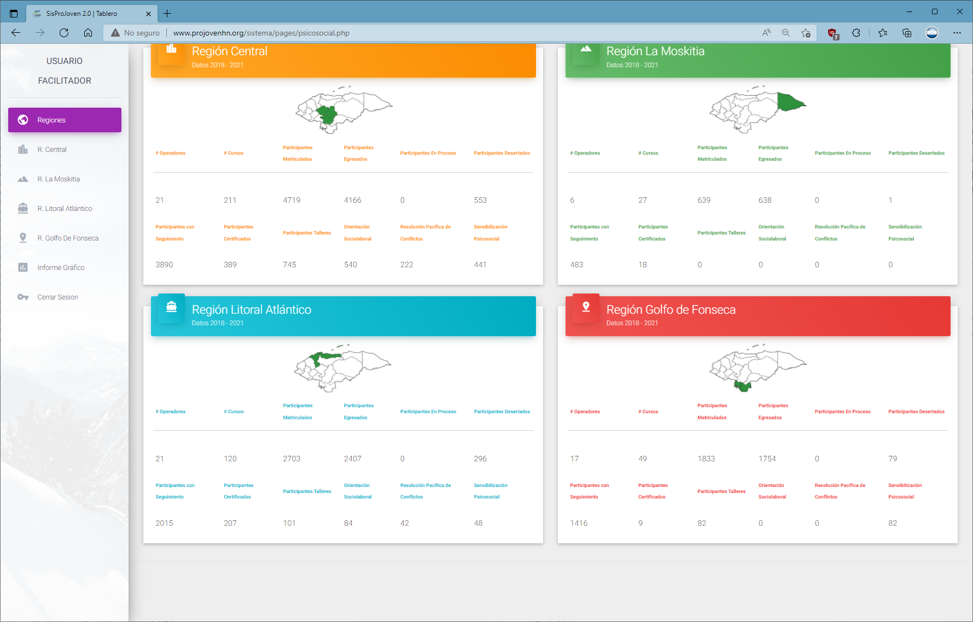Click value 2015 in Litoral Atlántico
973x622 pixels.
pos(164,523)
